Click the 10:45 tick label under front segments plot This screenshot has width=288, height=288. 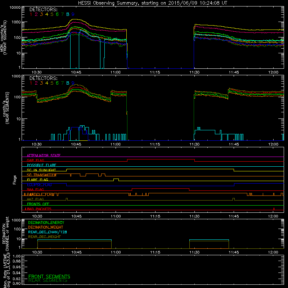76,72
